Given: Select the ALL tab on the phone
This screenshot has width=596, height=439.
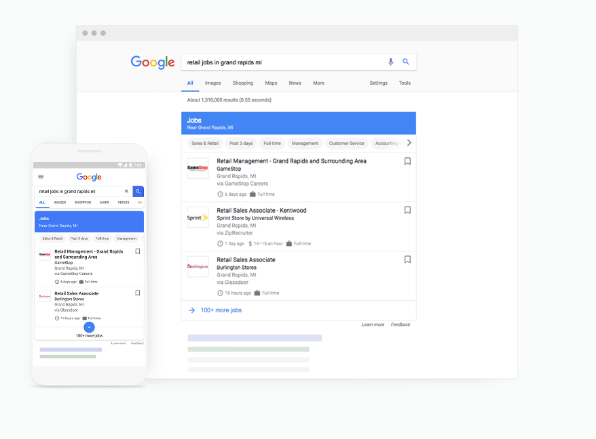Looking at the screenshot, I should (42, 203).
